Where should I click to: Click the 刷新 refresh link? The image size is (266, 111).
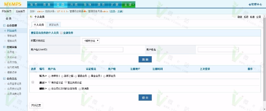pyautogui.click(x=240, y=17)
